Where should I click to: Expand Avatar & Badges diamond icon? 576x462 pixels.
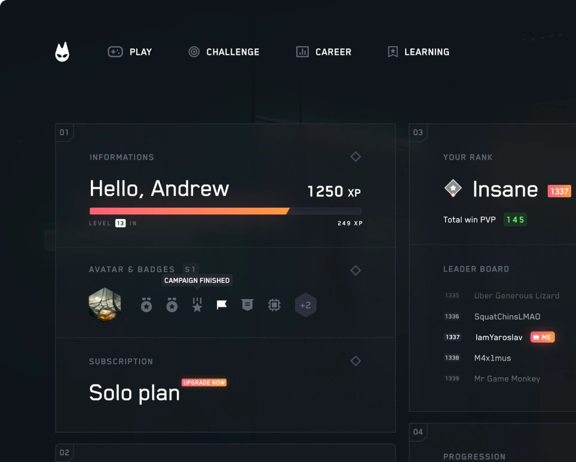click(x=356, y=270)
